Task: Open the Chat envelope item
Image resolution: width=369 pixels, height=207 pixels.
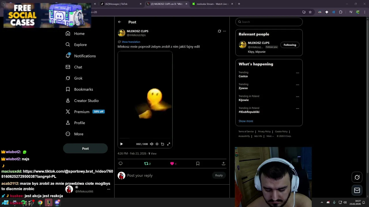Action: 74,67
